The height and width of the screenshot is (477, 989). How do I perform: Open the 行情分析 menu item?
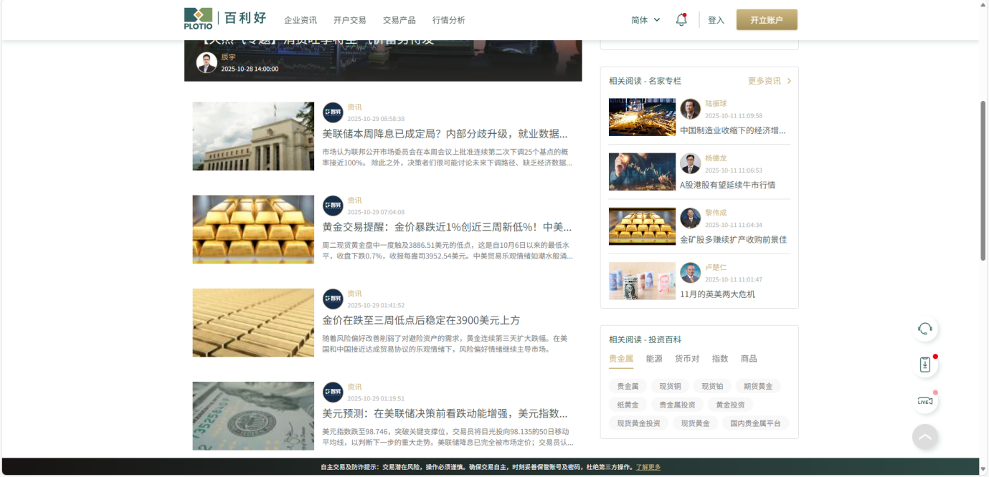pos(449,20)
